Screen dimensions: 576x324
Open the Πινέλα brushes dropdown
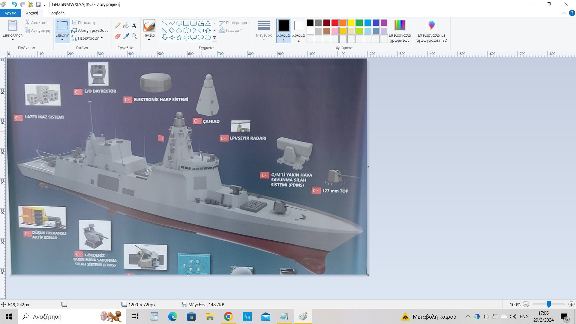[x=149, y=37]
